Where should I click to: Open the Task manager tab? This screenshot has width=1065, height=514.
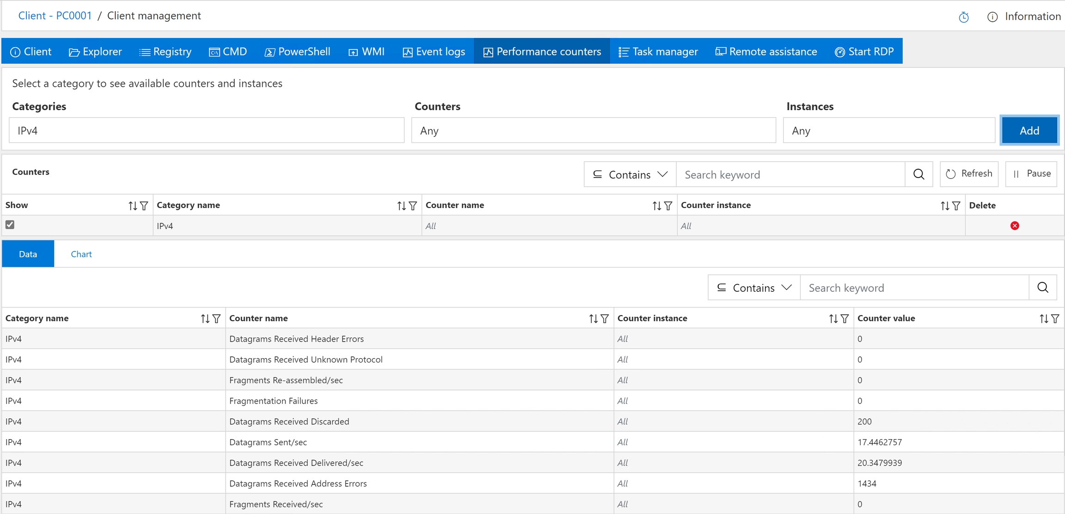[658, 51]
